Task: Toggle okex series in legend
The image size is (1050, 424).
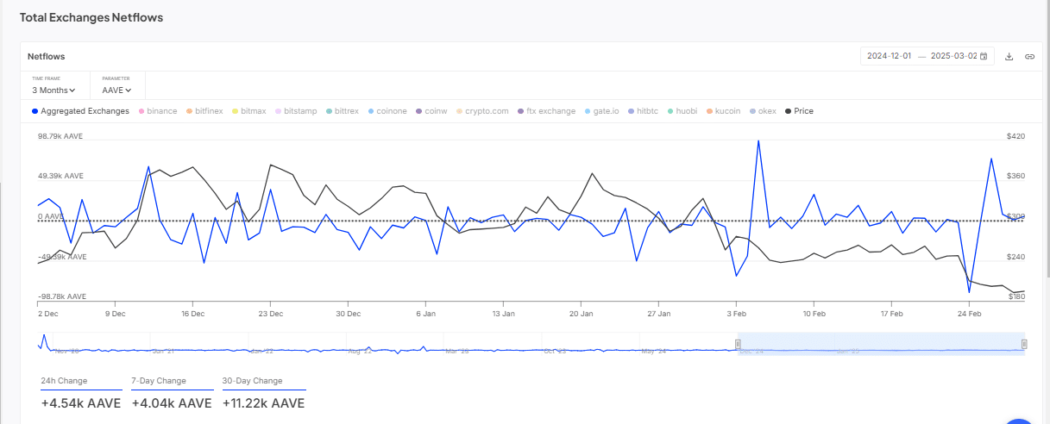Action: pyautogui.click(x=763, y=111)
